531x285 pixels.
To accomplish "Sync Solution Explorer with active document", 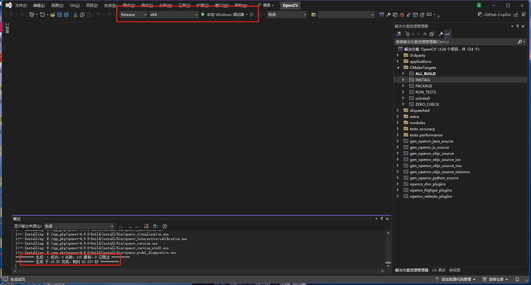I will [x=418, y=34].
